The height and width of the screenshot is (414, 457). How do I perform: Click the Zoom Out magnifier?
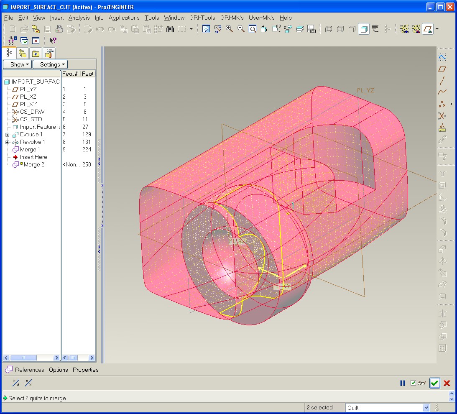coord(241,29)
